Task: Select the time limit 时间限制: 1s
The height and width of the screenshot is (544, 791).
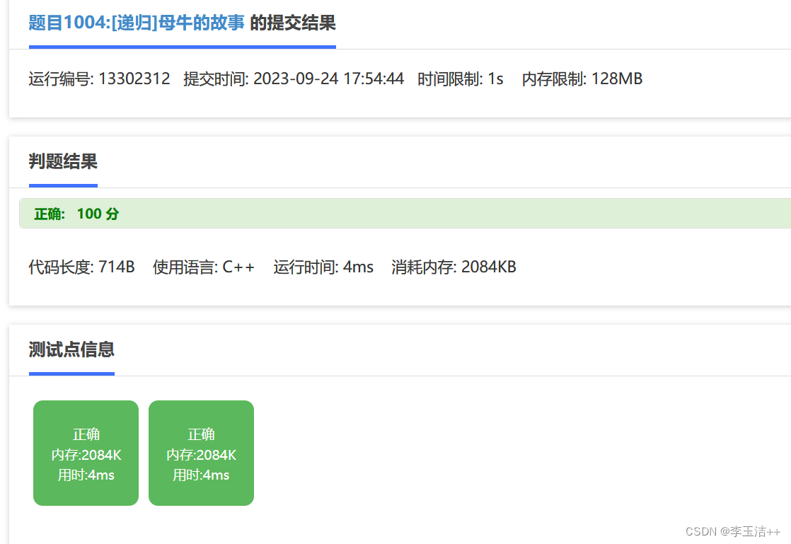Action: [x=460, y=79]
